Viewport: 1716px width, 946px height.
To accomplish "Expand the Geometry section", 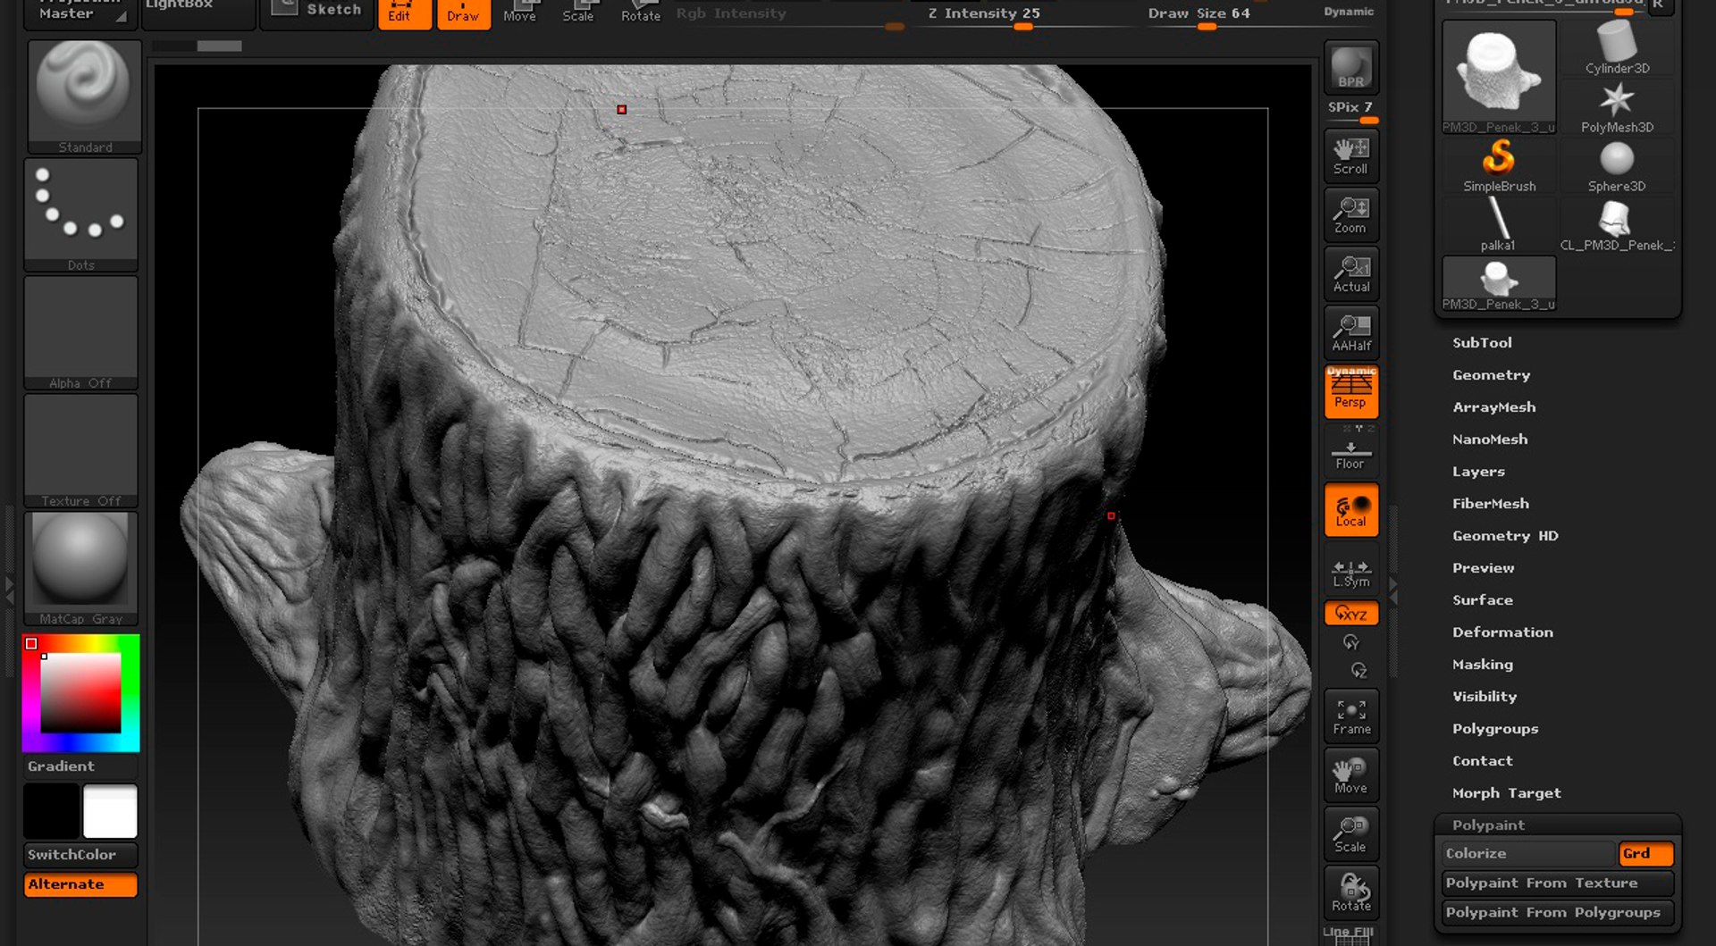I will pos(1491,375).
